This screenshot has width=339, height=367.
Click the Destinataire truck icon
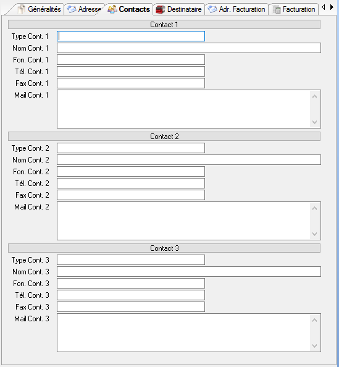click(x=161, y=9)
